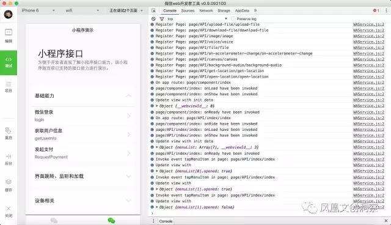
Task: Open the 项目 (project) sidebar panel
Action: (x=9, y=87)
